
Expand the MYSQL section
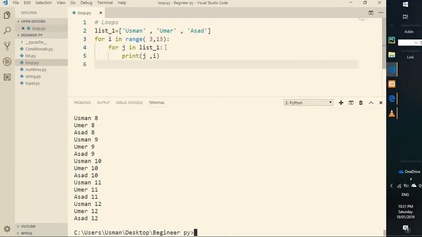(x=26, y=233)
